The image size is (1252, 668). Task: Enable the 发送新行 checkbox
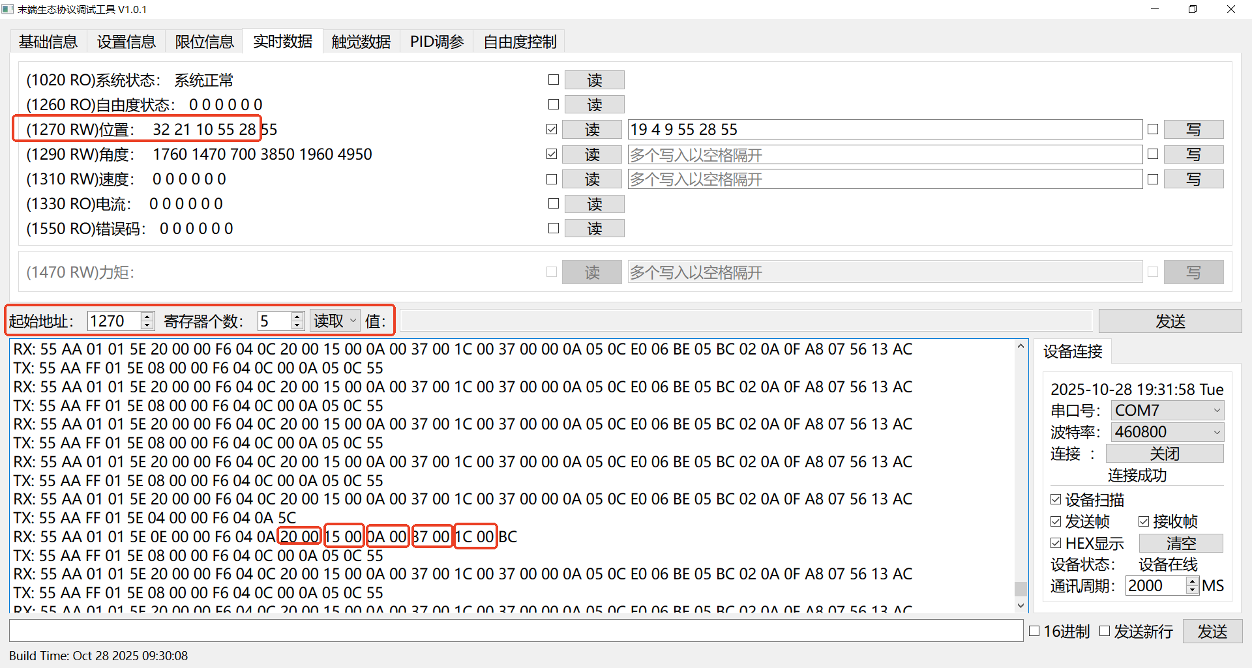coord(1105,631)
